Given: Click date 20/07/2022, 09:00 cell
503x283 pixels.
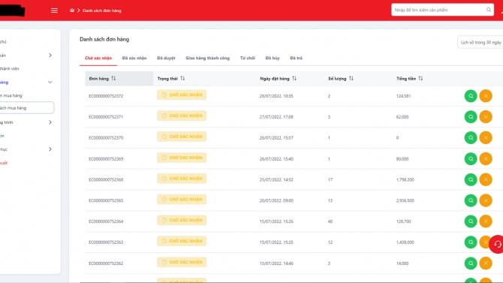Looking at the screenshot, I should pos(276,200).
